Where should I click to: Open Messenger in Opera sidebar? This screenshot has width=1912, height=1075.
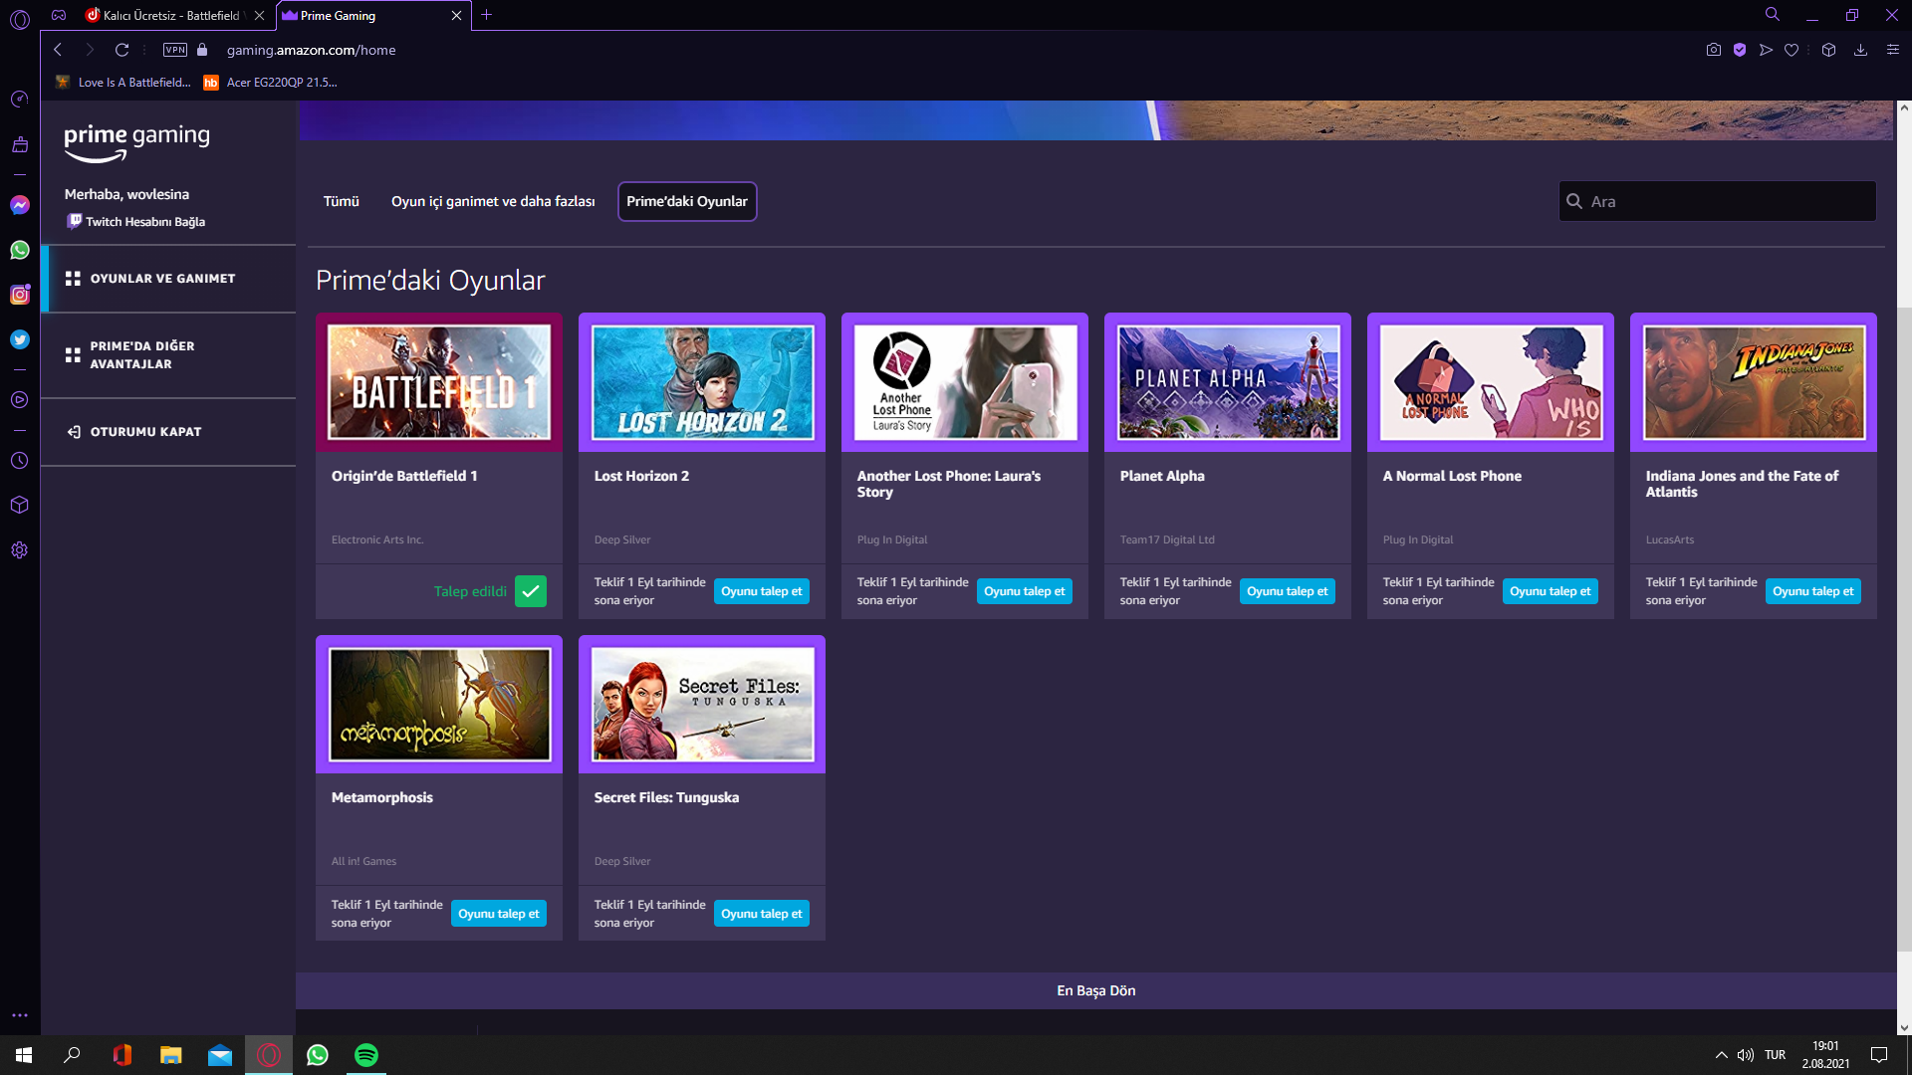[19, 205]
